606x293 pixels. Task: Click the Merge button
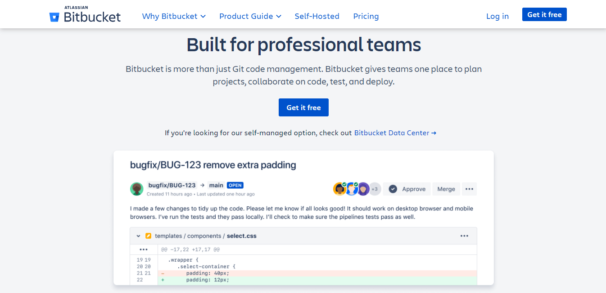[446, 189]
